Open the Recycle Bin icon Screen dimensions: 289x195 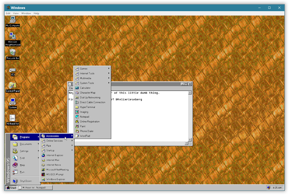pos(13,54)
